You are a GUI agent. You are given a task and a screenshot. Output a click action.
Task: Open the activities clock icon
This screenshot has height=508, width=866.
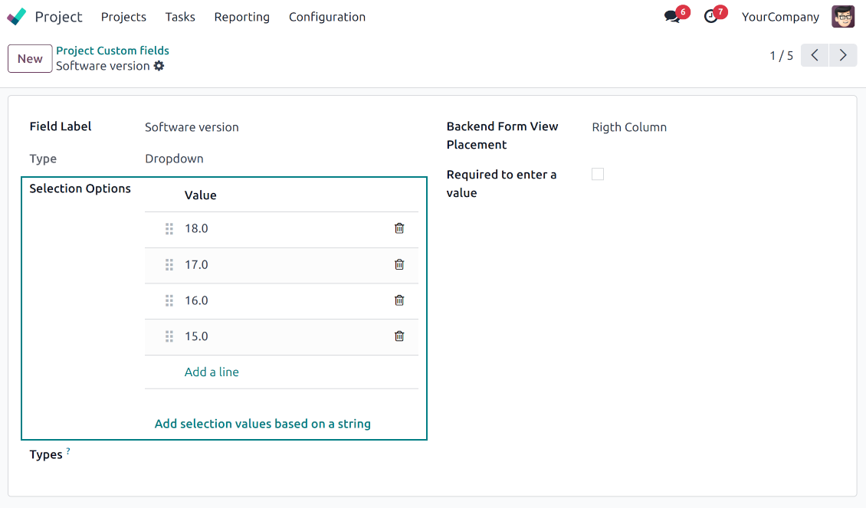711,17
